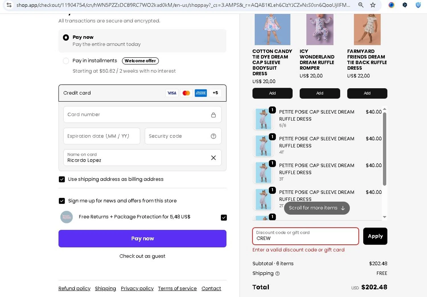Click the purple Pay now button
Screen dimensions: 427x297
click(x=142, y=239)
